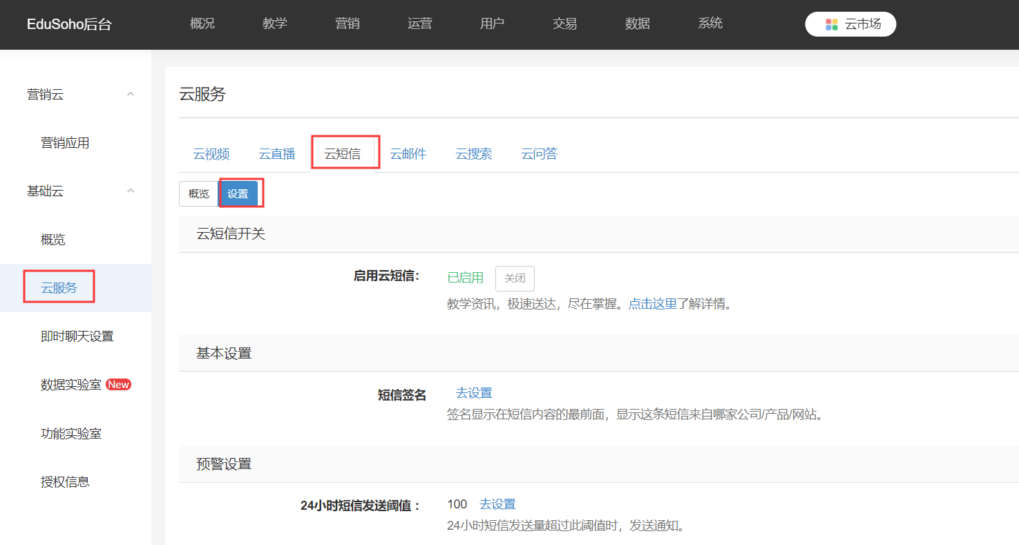The image size is (1019, 545).
Task: Click 去设置 link next to threshold 100
Action: 497,504
